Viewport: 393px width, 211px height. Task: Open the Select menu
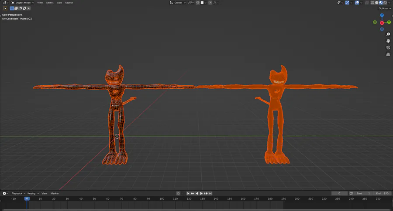pyautogui.click(x=50, y=3)
